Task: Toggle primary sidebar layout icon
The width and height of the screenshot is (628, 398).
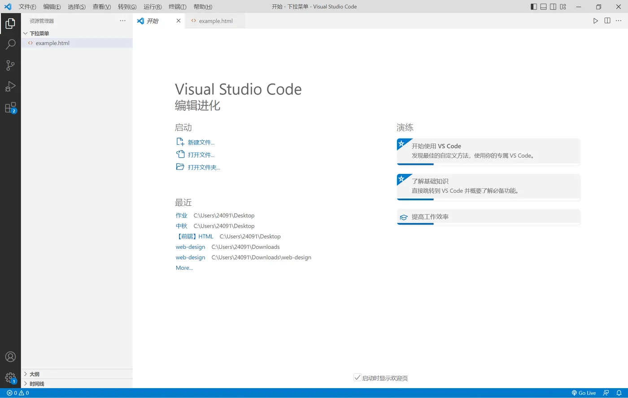Action: coord(534,7)
